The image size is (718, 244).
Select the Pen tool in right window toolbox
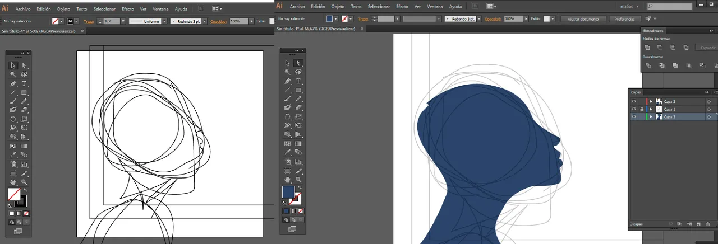pyautogui.click(x=287, y=81)
